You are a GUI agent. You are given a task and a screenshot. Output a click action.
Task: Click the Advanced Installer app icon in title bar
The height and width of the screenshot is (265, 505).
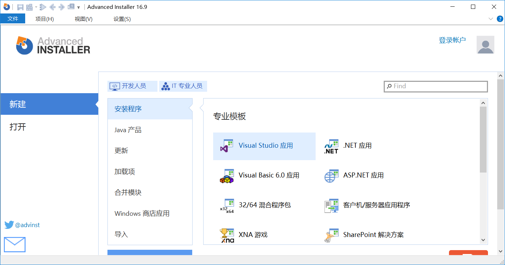tap(7, 7)
